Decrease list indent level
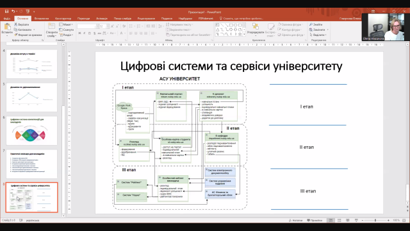The image size is (410, 231). 148,26
